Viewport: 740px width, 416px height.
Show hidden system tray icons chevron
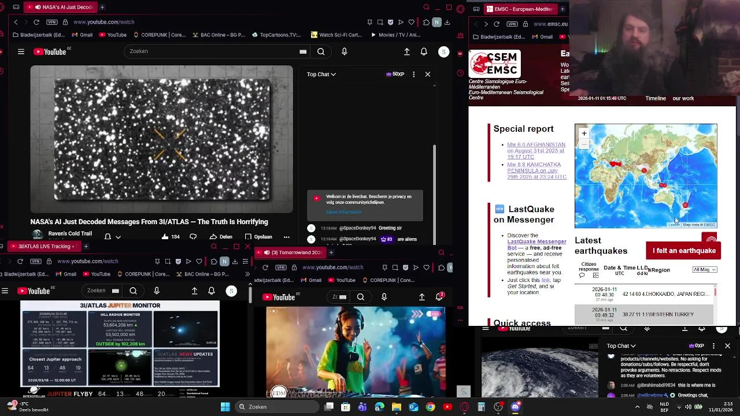click(637, 407)
